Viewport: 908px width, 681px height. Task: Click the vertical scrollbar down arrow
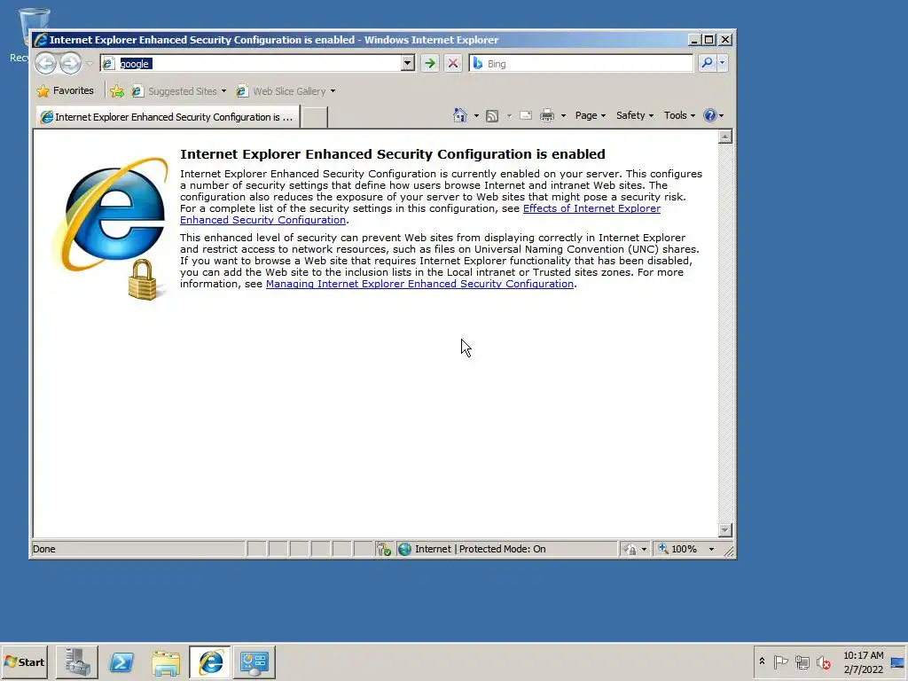pos(725,530)
